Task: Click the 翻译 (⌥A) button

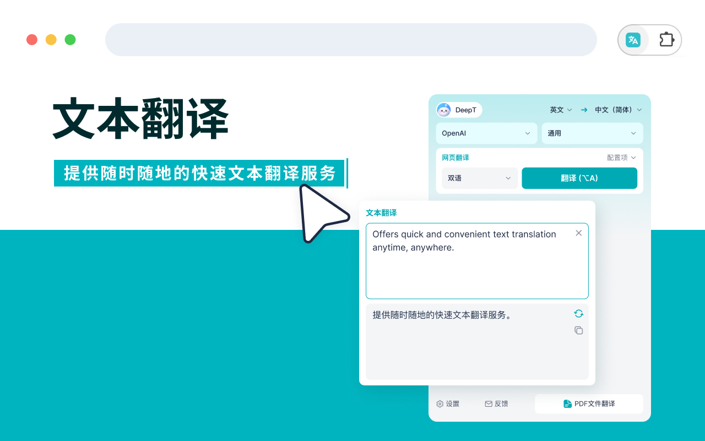Action: (579, 178)
